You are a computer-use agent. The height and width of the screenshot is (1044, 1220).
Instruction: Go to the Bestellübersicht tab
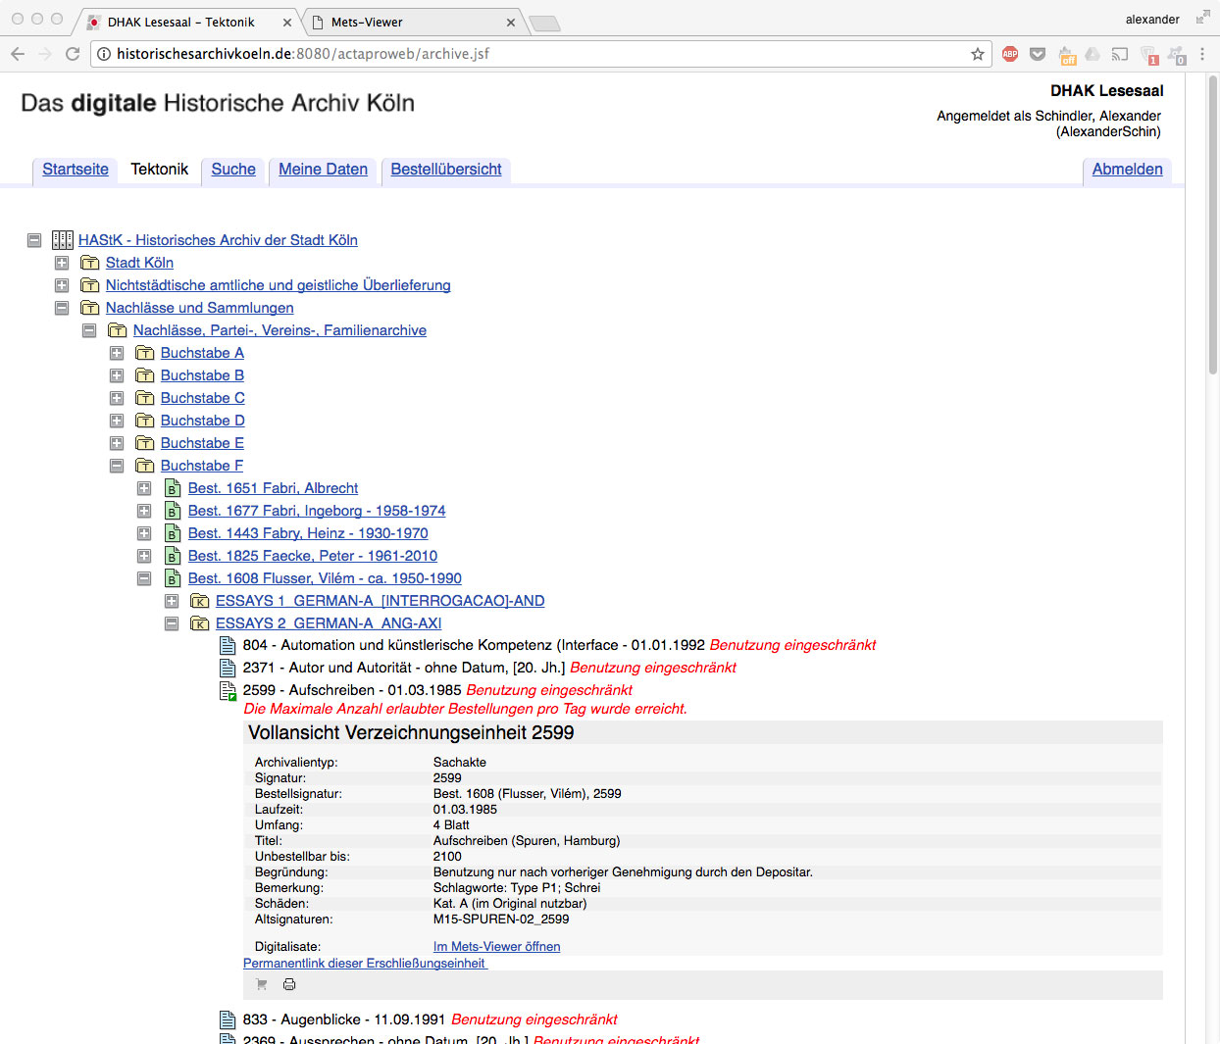pyautogui.click(x=446, y=170)
